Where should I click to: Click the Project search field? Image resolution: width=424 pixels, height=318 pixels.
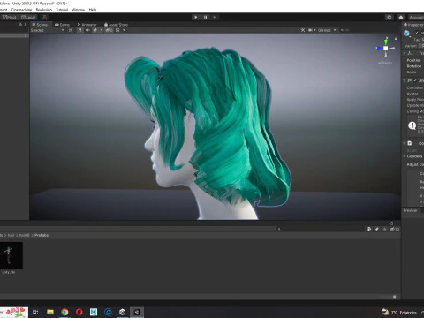320,229
